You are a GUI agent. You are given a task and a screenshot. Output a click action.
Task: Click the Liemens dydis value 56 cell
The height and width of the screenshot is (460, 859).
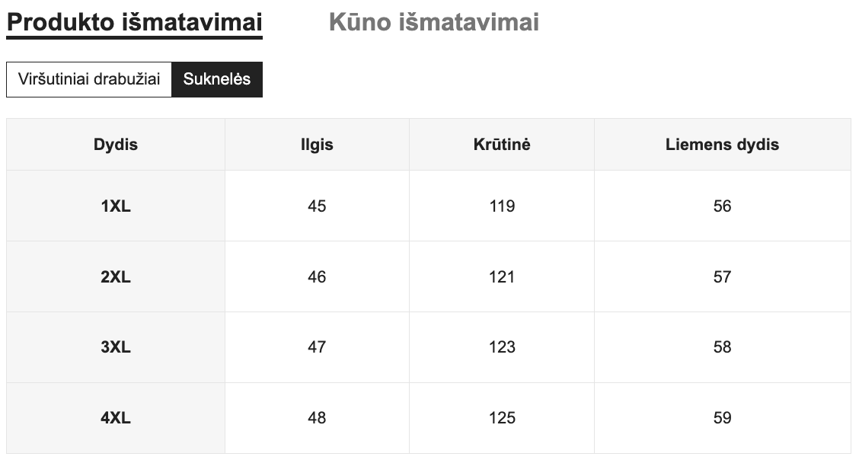[722, 206]
